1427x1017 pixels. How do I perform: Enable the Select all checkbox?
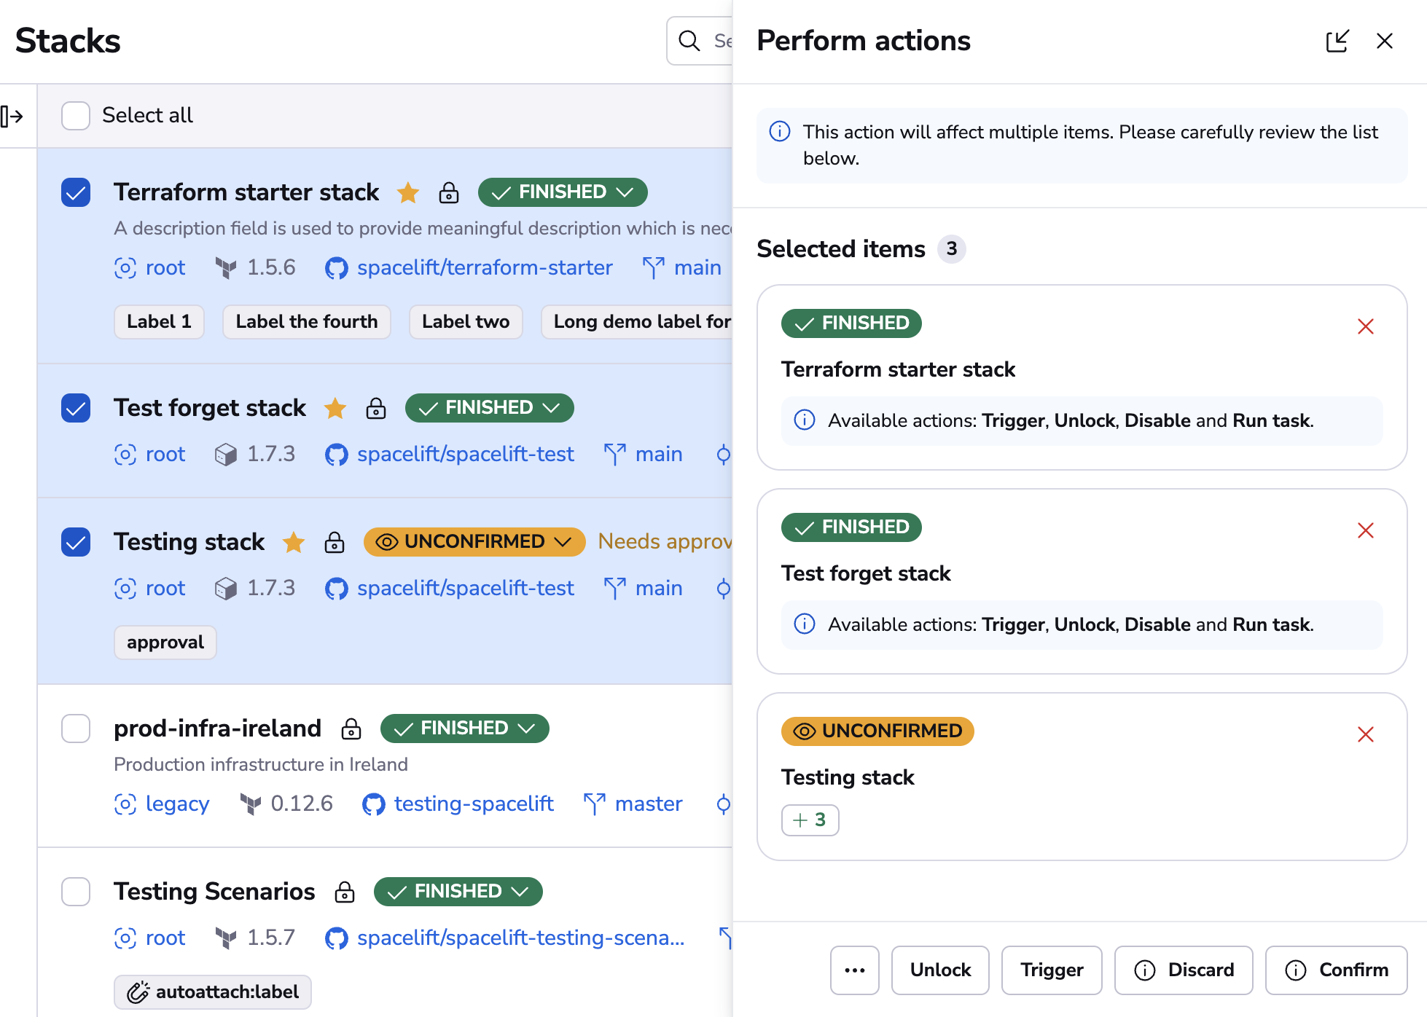click(75, 115)
